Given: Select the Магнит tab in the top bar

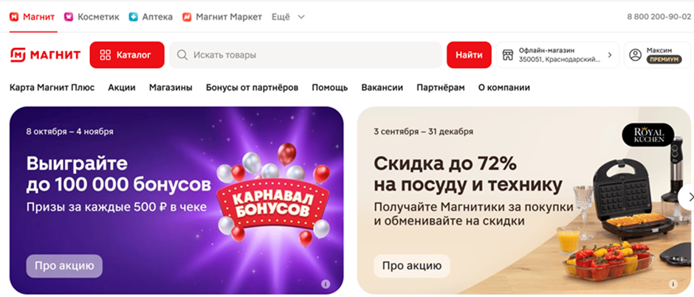Looking at the screenshot, I should (x=33, y=17).
